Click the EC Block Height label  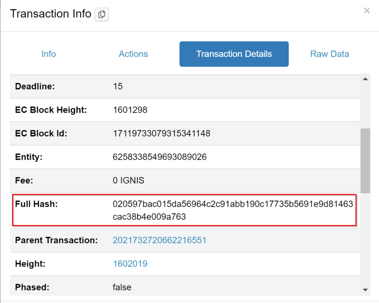[51, 110]
